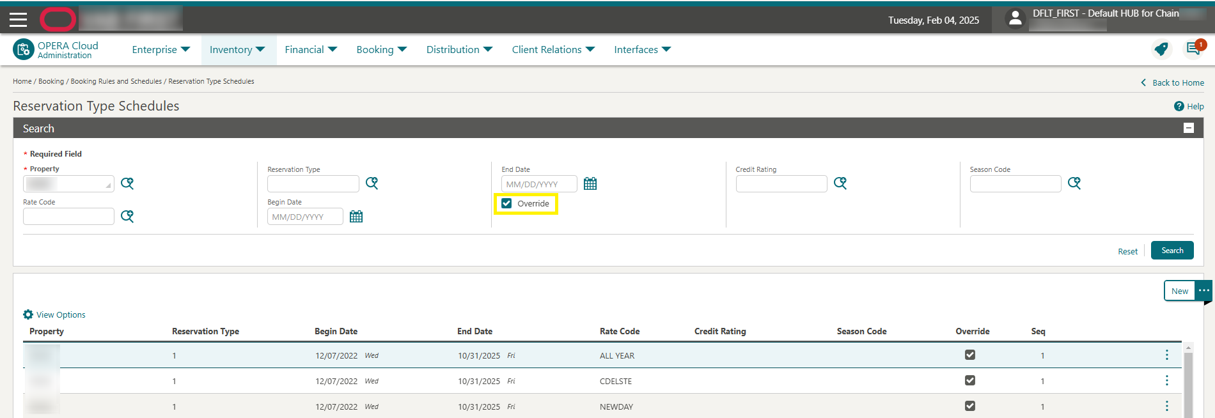Expand the Booking dropdown menu
Screen dimensions: 1215x418
(x=382, y=49)
